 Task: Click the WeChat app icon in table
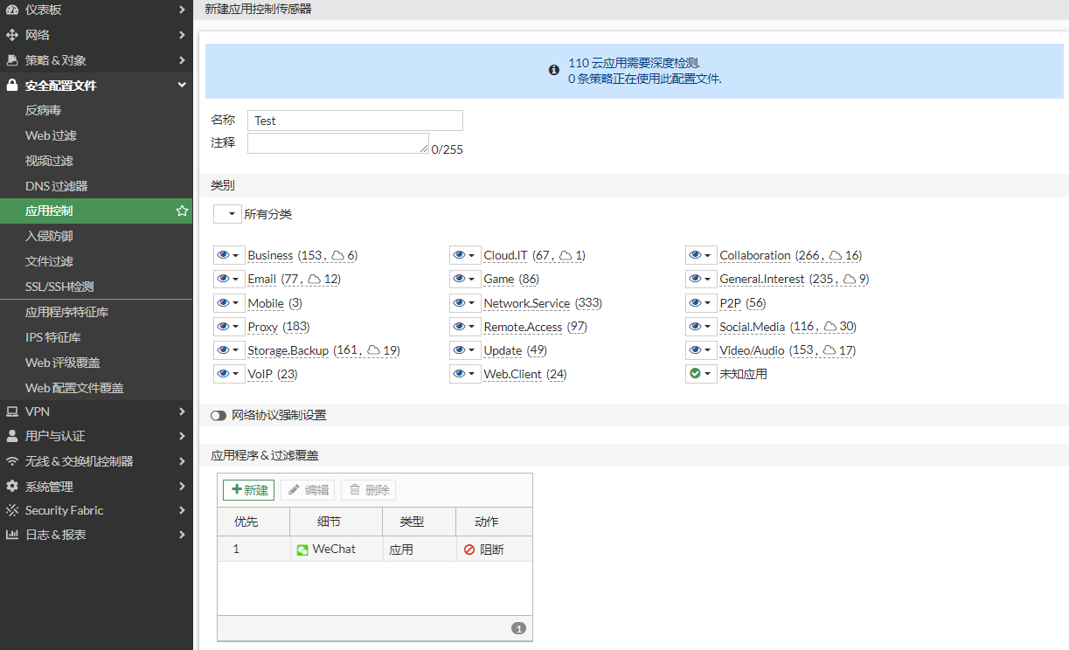pyautogui.click(x=302, y=550)
